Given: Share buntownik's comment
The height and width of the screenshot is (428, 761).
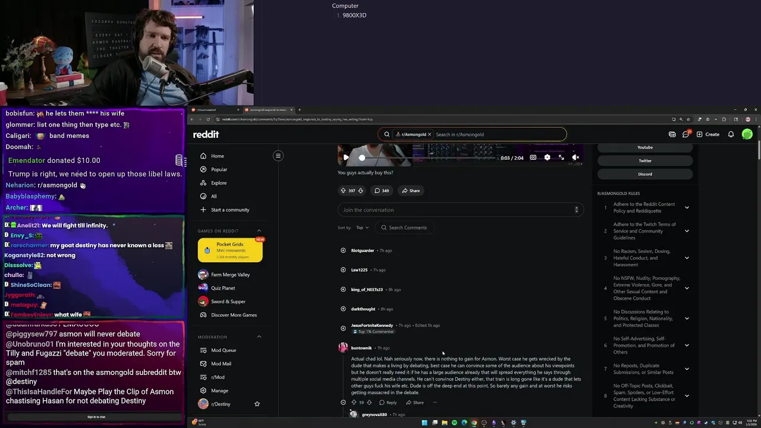Looking at the screenshot, I should click(415, 402).
